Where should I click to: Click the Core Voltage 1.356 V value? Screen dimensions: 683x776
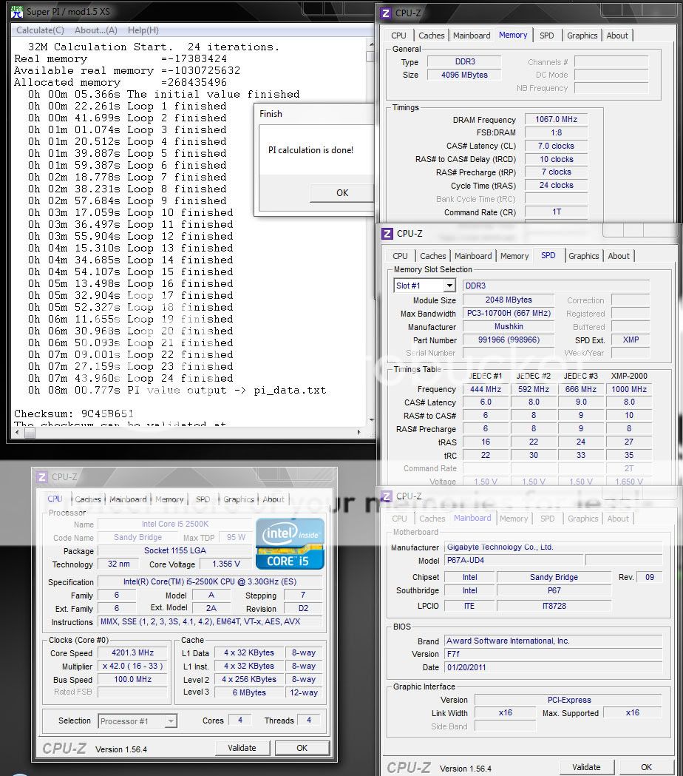point(225,564)
